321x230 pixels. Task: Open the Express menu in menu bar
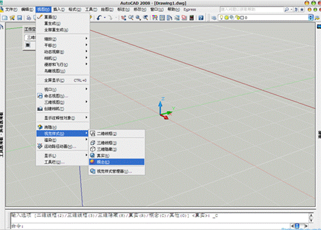pyautogui.click(x=190, y=10)
